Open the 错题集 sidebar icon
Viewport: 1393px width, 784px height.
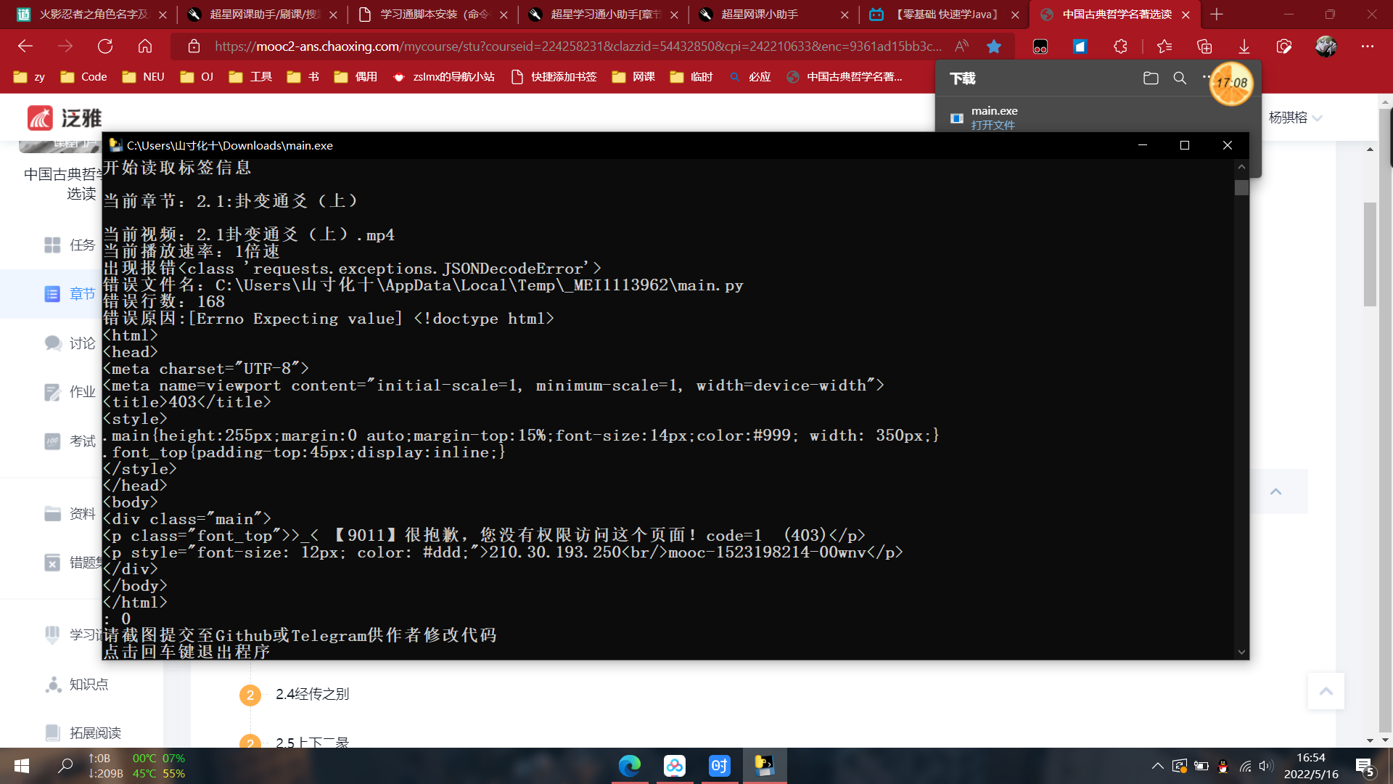tap(52, 563)
